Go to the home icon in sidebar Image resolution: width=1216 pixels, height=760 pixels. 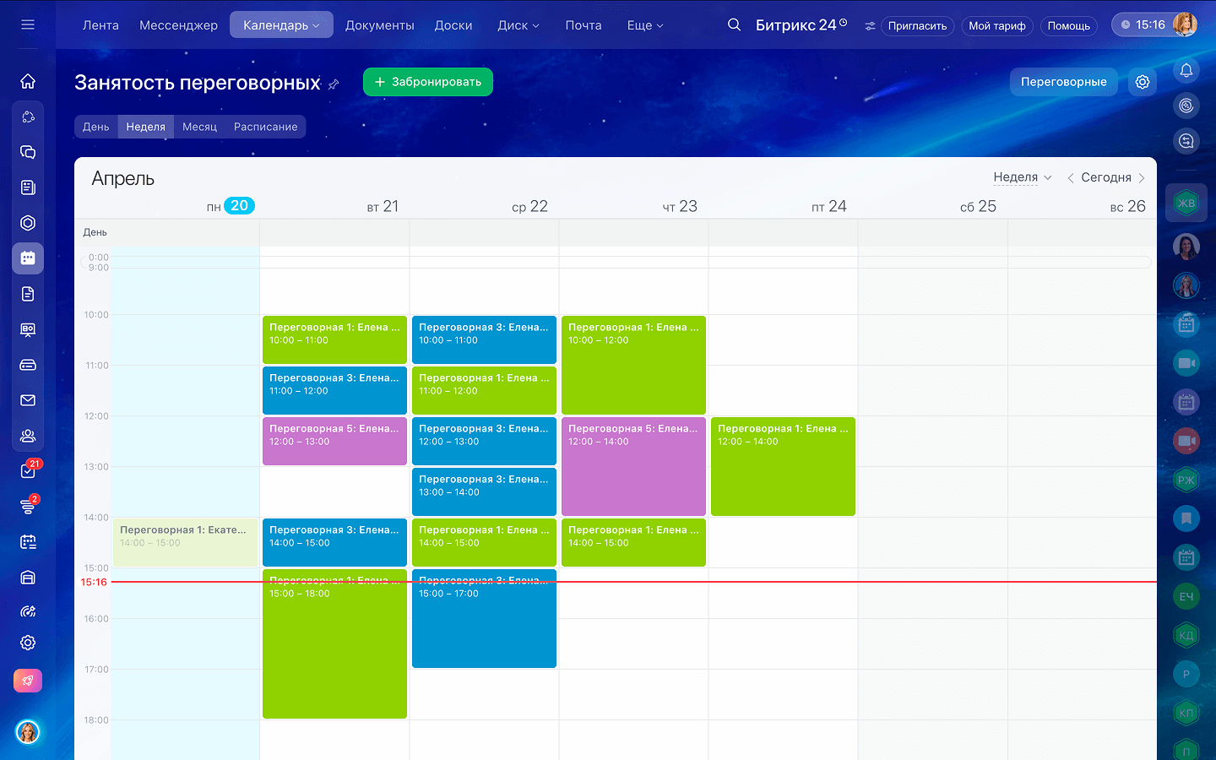pos(28,81)
